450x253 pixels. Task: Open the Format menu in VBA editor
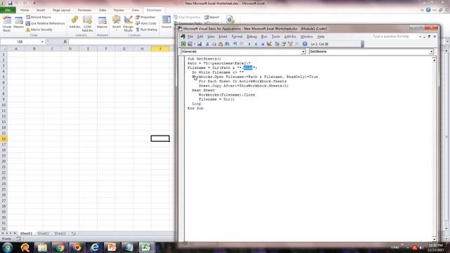point(237,37)
